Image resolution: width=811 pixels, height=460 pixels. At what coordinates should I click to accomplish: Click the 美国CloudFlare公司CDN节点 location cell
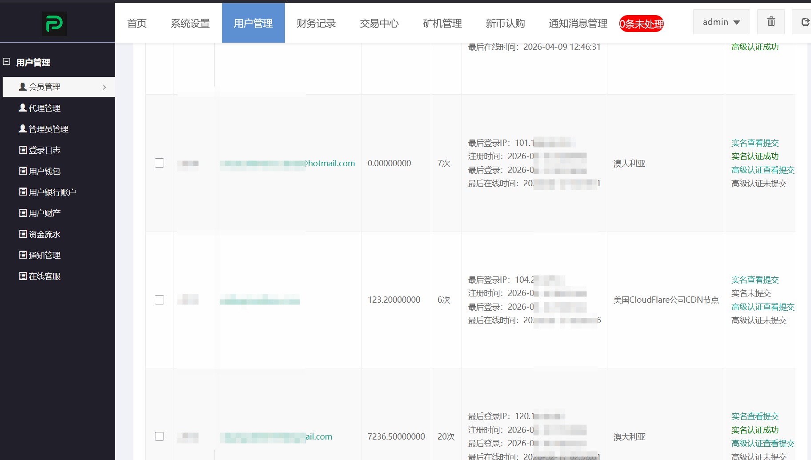click(x=666, y=300)
